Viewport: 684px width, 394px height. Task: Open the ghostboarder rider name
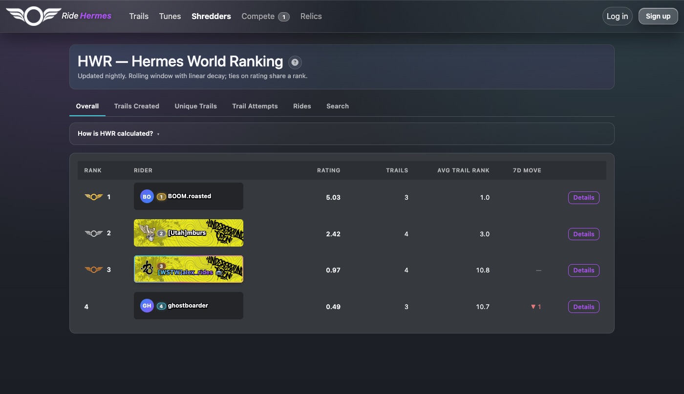[188, 306]
